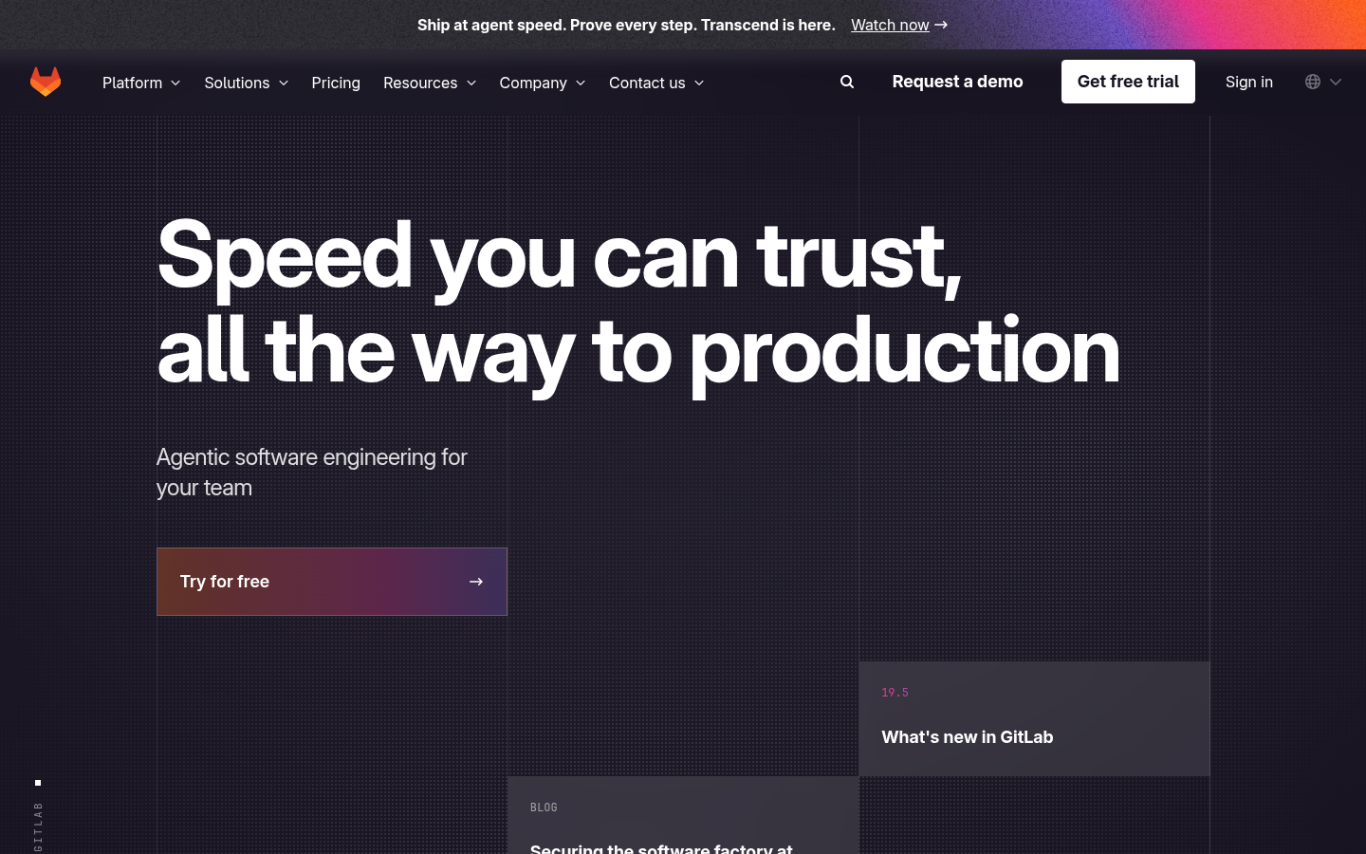Open the globe language selector

(x=1313, y=82)
